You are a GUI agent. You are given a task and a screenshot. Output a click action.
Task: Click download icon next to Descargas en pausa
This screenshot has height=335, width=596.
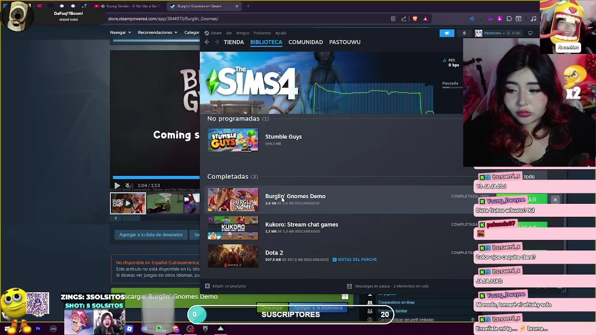tap(349, 286)
